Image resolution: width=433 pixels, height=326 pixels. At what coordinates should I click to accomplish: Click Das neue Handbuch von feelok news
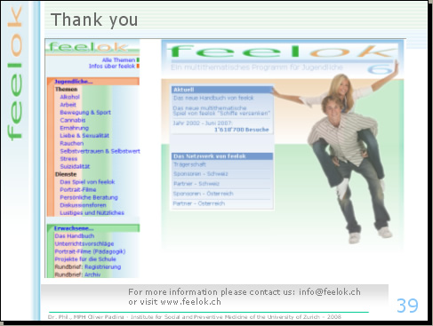click(x=213, y=98)
